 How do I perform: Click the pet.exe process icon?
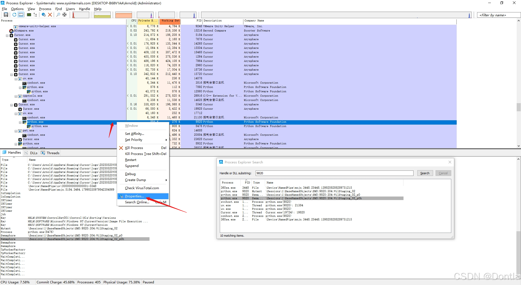click(x=20, y=131)
